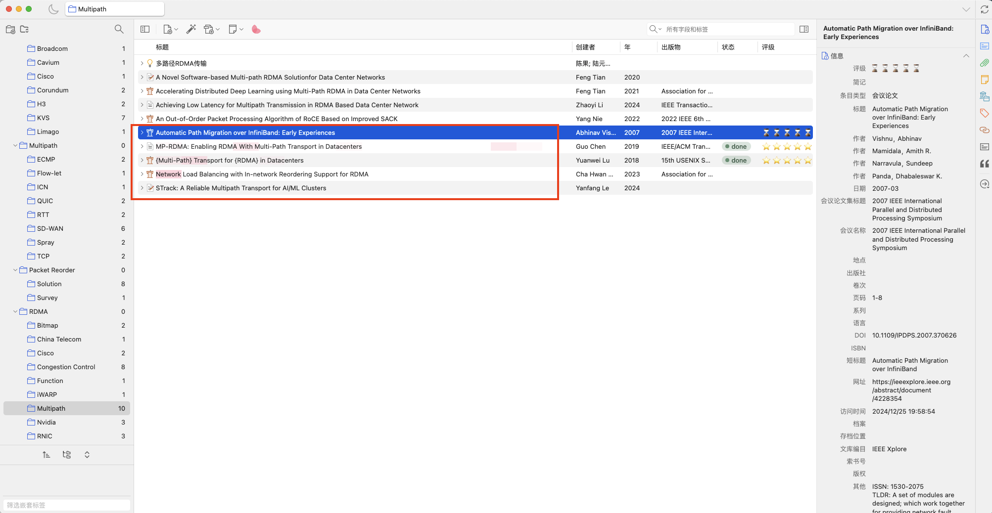This screenshot has height=513, width=992.
Task: Click the add attachment toolbar icon
Action: (x=209, y=29)
